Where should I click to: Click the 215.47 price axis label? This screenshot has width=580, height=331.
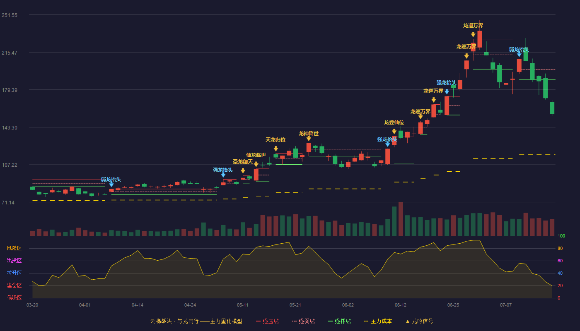pos(10,53)
